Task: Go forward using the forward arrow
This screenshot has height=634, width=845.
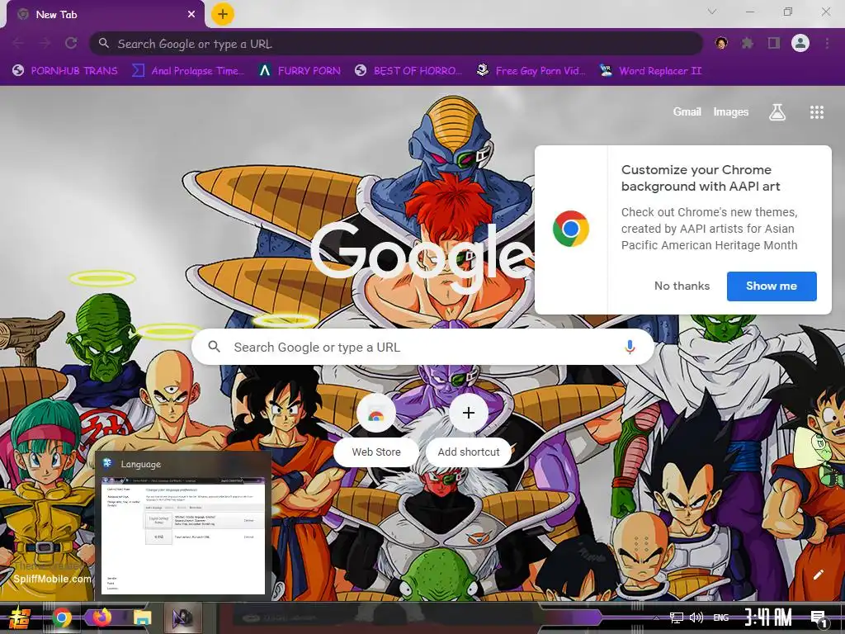Action: tap(45, 43)
